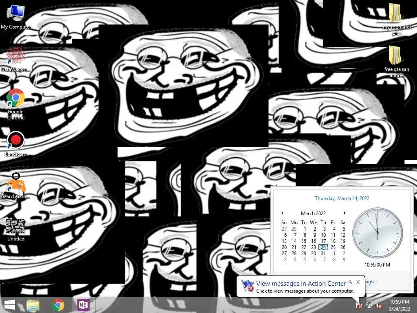
Task: Select March 31 in the calendar
Action: point(323,253)
